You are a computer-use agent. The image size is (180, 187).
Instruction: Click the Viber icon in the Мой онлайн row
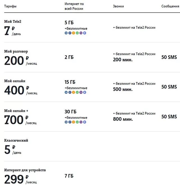(81, 92)
